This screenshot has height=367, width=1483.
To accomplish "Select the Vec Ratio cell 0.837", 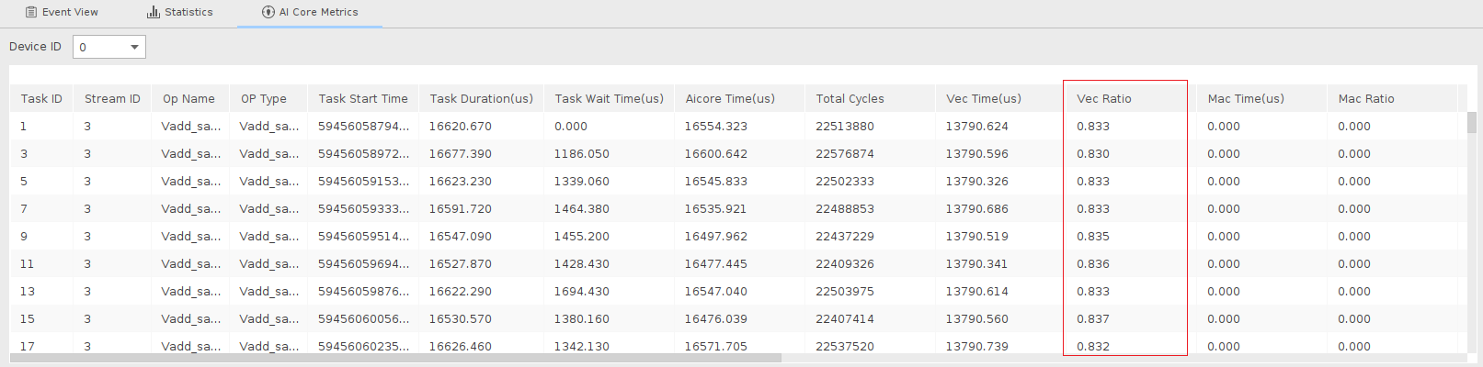I will click(1093, 319).
